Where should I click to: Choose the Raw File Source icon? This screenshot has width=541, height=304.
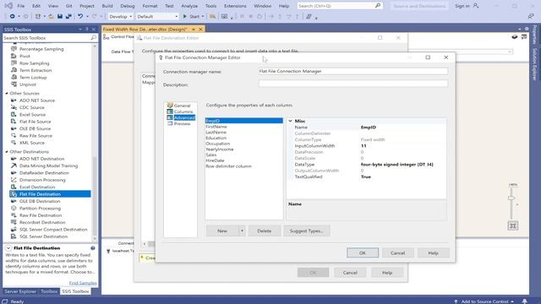(14, 135)
